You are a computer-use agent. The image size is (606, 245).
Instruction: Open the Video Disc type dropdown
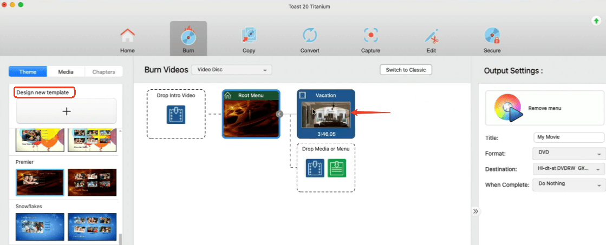click(232, 70)
